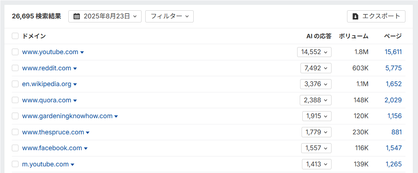Sort by the AI の応答 column header
This screenshot has height=173, width=418.
coord(319,36)
